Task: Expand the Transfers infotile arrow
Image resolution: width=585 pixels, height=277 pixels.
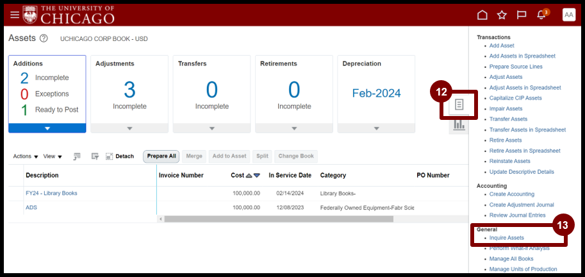Action: click(212, 128)
